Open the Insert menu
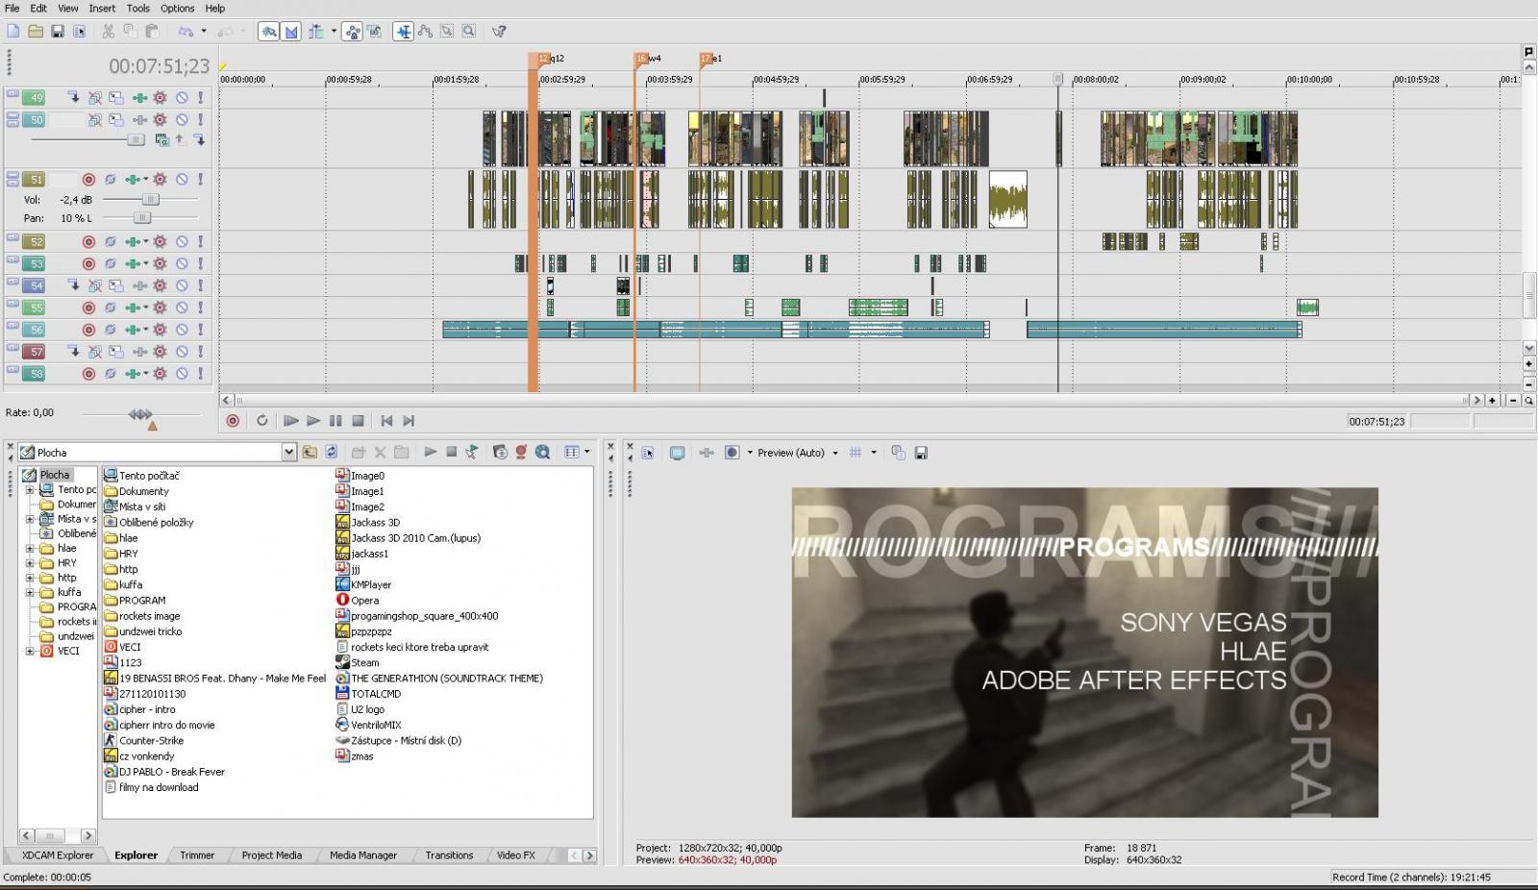The image size is (1538, 890). pos(102,9)
